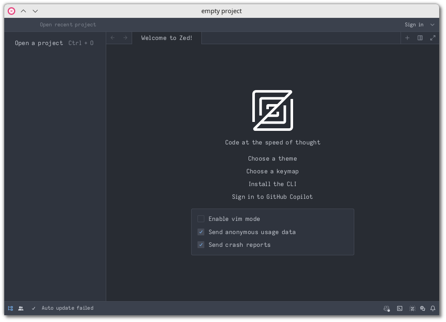446x322 pixels.
Task: Enable vim mode checkbox
Action: (201, 219)
